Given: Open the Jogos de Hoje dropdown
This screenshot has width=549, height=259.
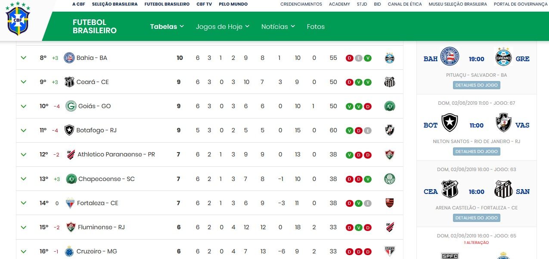Looking at the screenshot, I should 219,26.
